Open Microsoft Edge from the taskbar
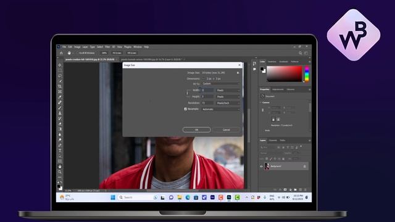The height and width of the screenshot is (222, 395). [188, 197]
